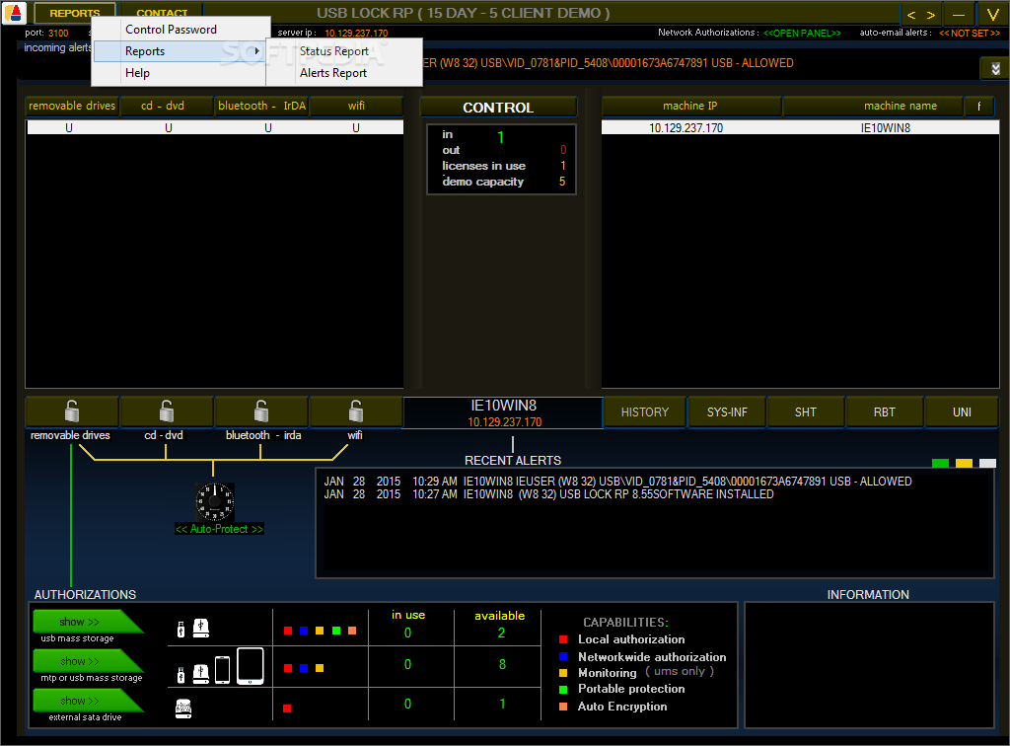
Task: Select Control Password menu entry
Action: pos(171,30)
